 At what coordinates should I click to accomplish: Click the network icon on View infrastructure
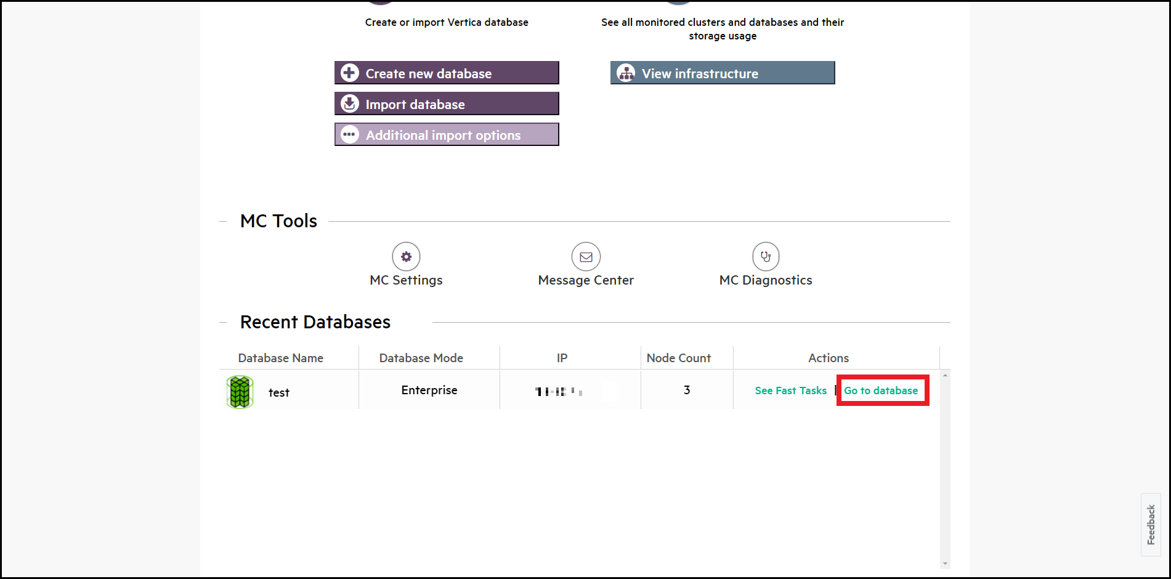(x=626, y=73)
